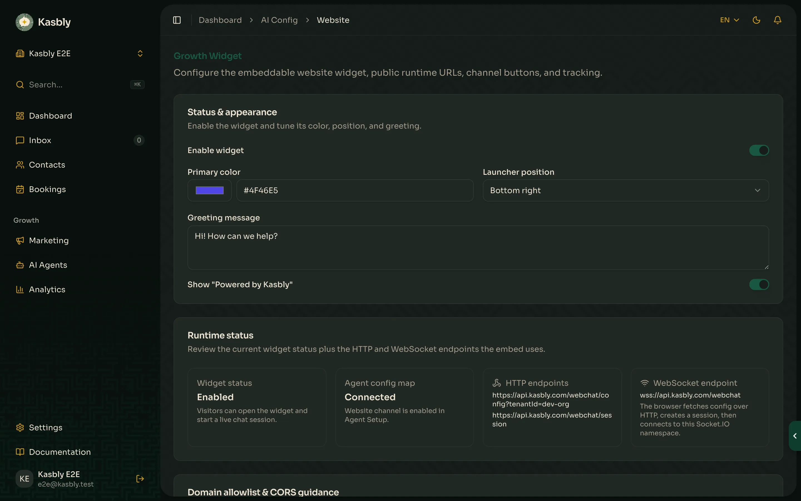Click the Analytics bar chart icon
Image resolution: width=801 pixels, height=501 pixels.
(x=20, y=289)
